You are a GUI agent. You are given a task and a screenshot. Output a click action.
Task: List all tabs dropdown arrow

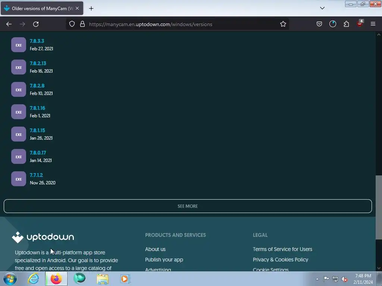pyautogui.click(x=322, y=8)
